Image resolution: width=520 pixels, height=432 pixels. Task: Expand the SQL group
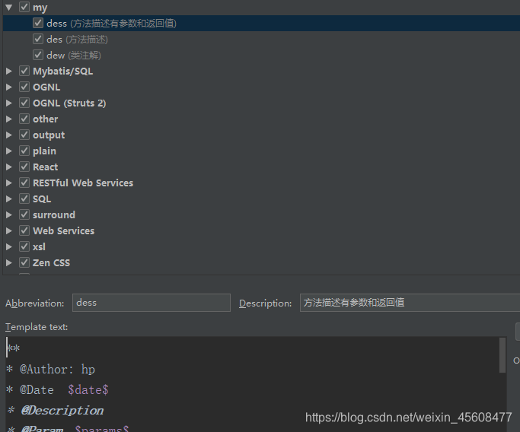[9, 199]
